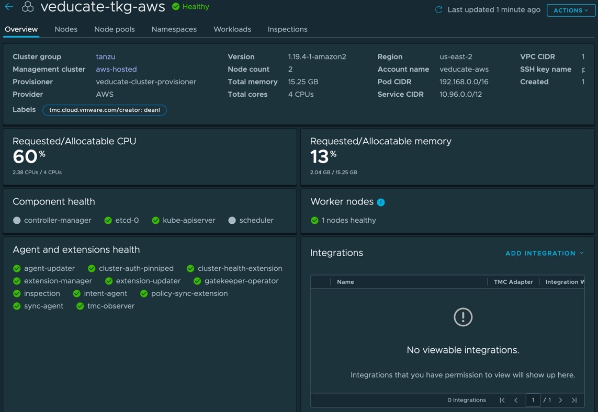Go to last integrations page

[x=574, y=400]
